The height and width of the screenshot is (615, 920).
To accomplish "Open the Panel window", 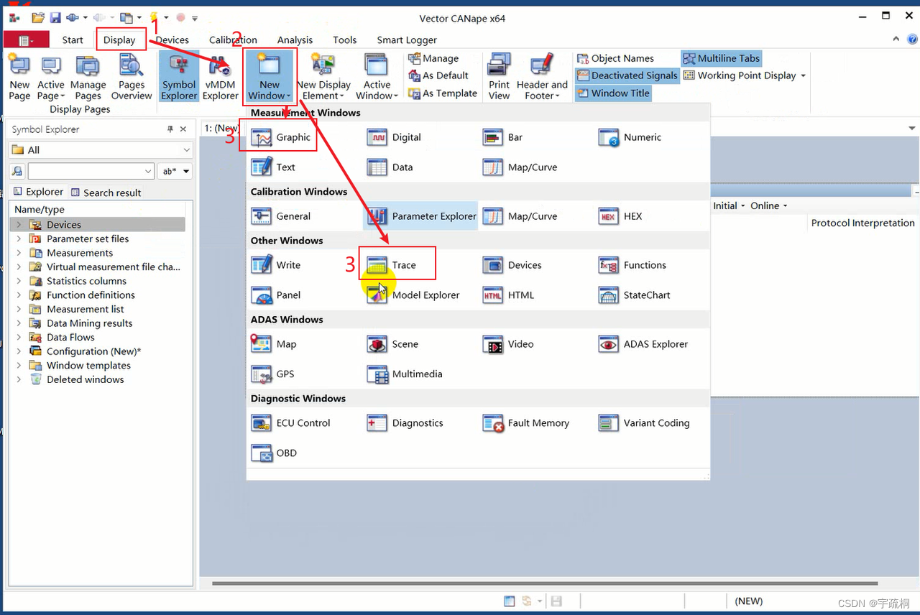I will click(x=276, y=295).
